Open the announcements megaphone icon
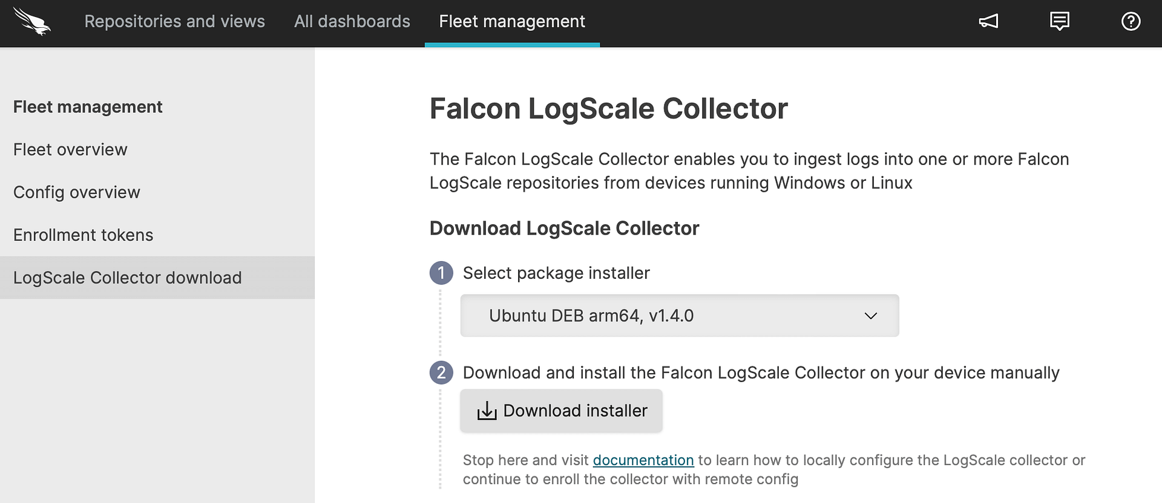The image size is (1162, 503). pos(989,21)
